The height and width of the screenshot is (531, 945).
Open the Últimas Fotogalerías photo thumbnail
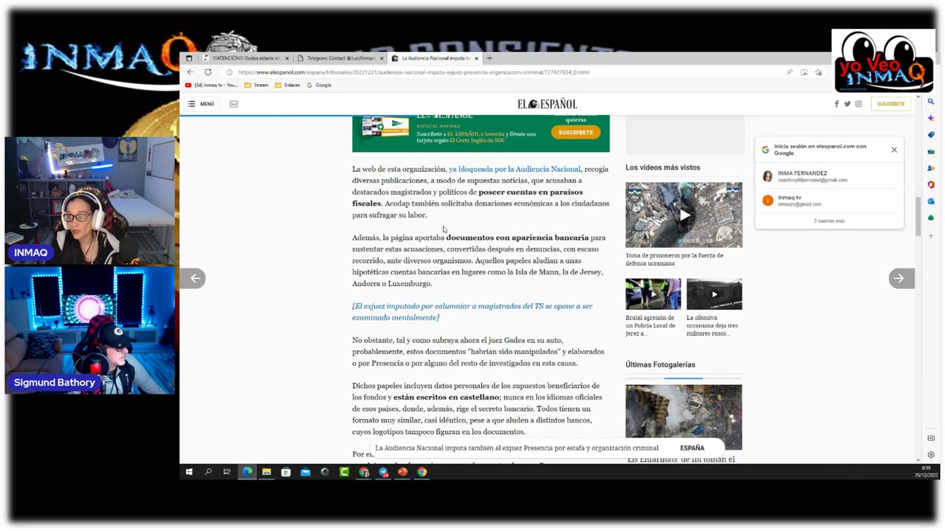684,417
